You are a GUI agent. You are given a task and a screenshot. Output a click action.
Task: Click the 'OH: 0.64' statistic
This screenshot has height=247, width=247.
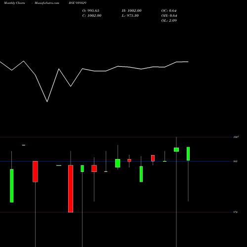(169, 16)
